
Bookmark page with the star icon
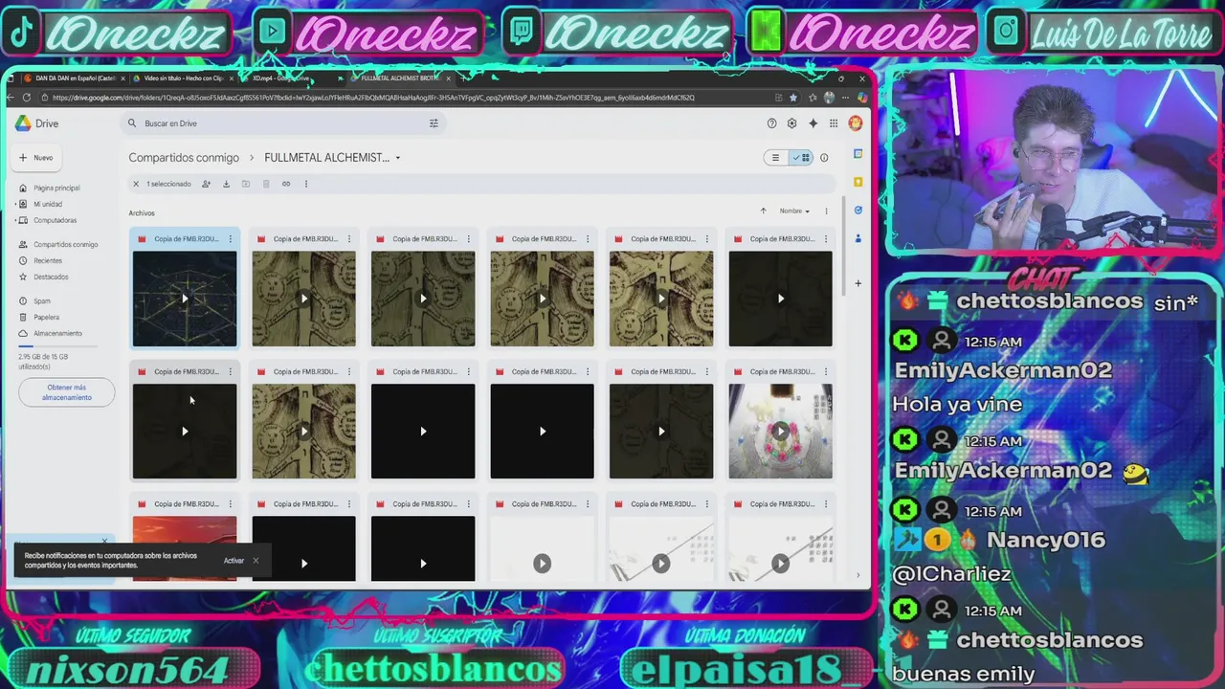(x=792, y=98)
